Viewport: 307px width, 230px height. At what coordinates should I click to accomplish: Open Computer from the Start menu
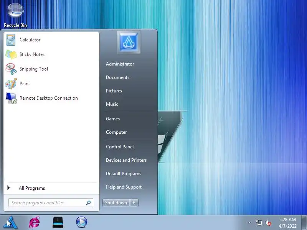116,132
